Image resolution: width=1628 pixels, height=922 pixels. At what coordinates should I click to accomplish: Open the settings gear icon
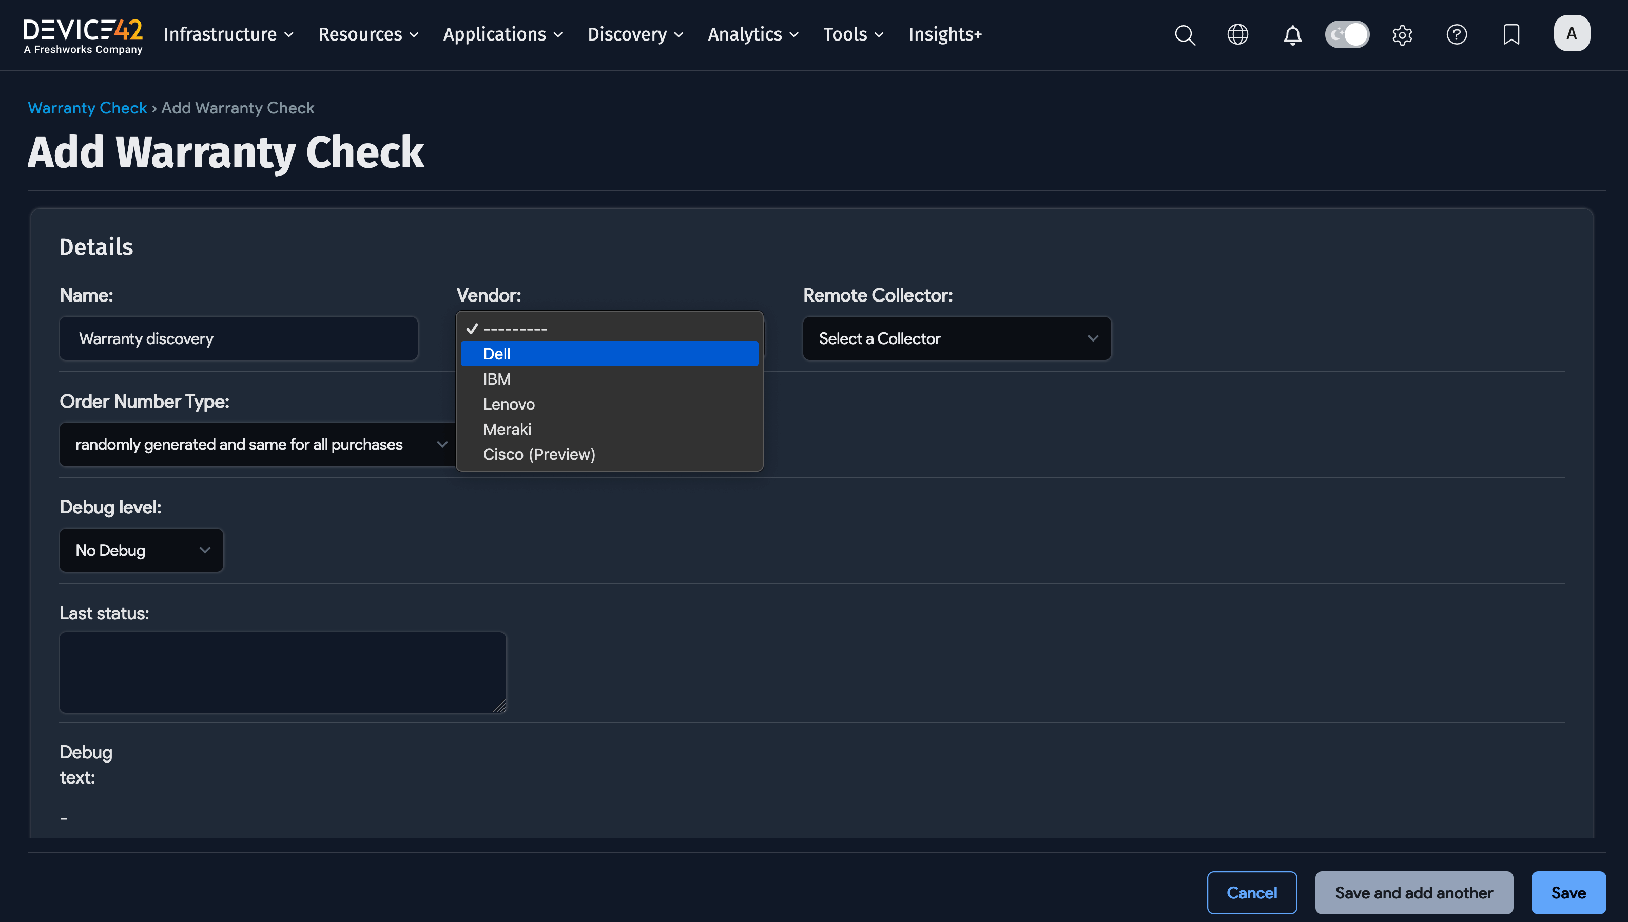click(1402, 35)
